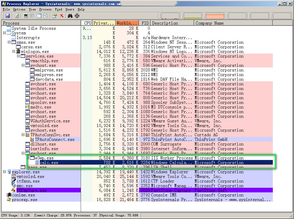The height and width of the screenshot is (219, 294).
Task: Open the View menu
Action: pos(32,9)
